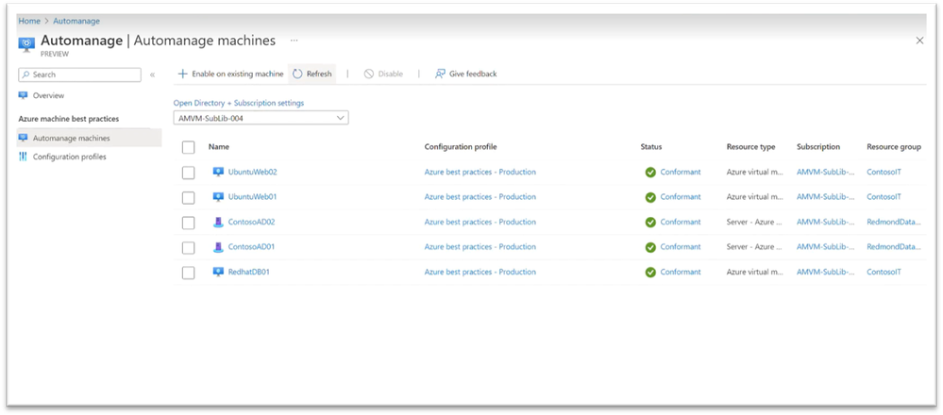Click green check icon in ContosoAD01 row
This screenshot has height=415, width=943.
(x=650, y=247)
